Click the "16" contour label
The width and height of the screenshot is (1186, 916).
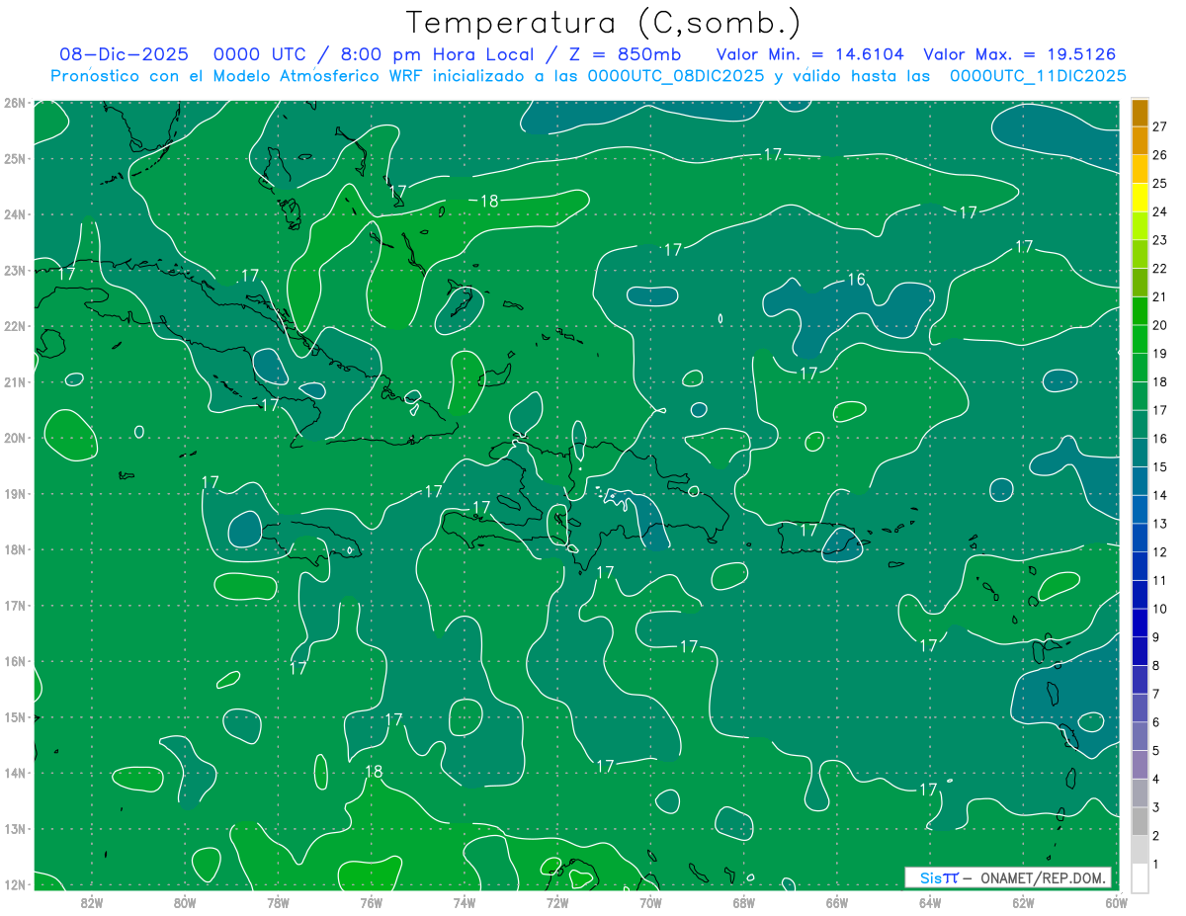pos(857,280)
